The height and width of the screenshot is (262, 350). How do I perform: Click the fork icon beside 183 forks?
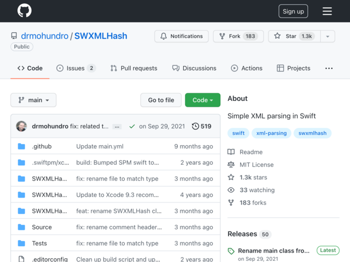tap(231, 203)
